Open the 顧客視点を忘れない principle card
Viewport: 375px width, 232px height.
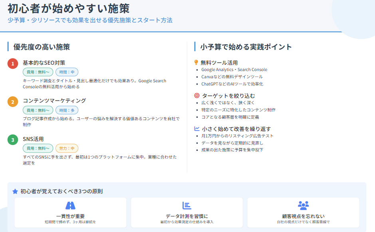pos(303,212)
